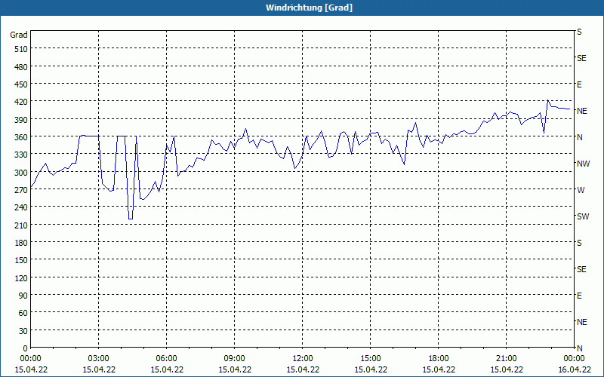Select the y-axis value 420
Viewport: 604px width, 377px height.
click(21, 103)
